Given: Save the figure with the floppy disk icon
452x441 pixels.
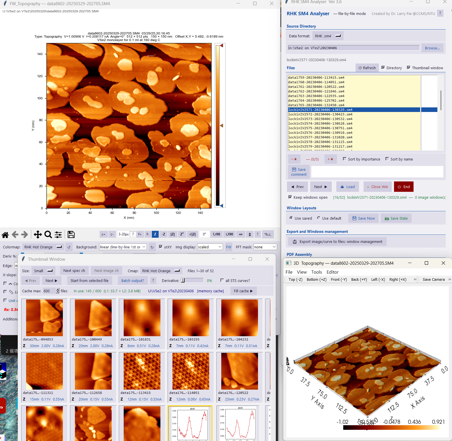Looking at the screenshot, I should point(71,235).
